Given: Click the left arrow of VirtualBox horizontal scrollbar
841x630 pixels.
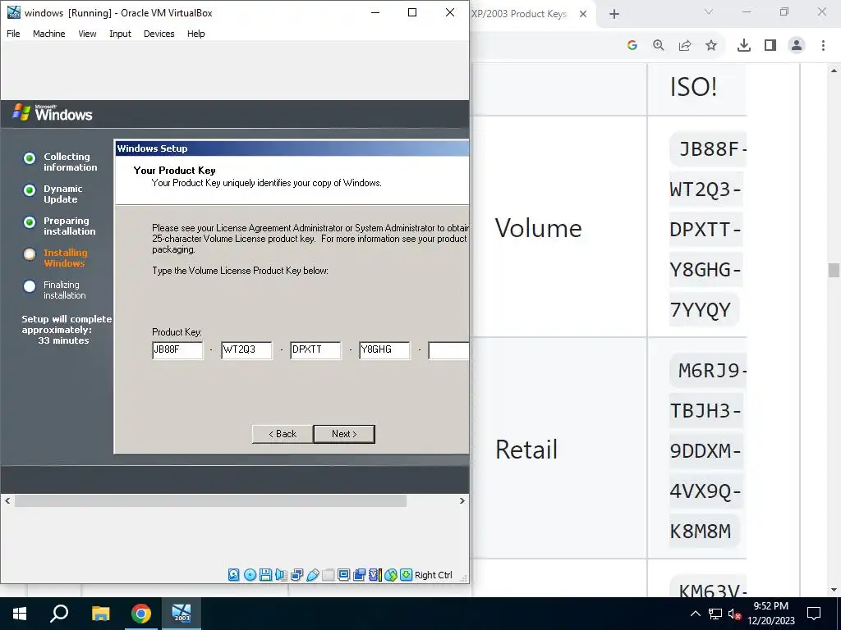Looking at the screenshot, I should click(7, 501).
